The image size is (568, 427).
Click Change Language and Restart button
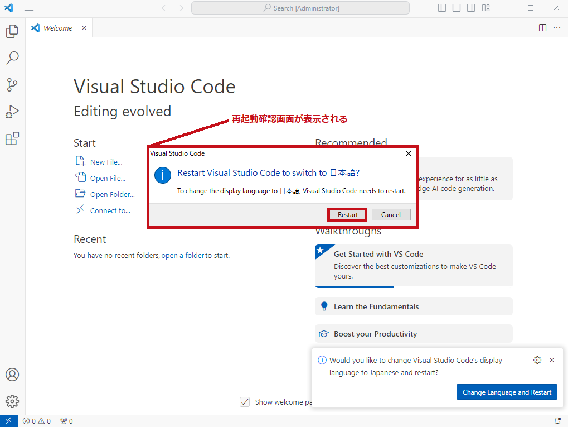click(507, 392)
